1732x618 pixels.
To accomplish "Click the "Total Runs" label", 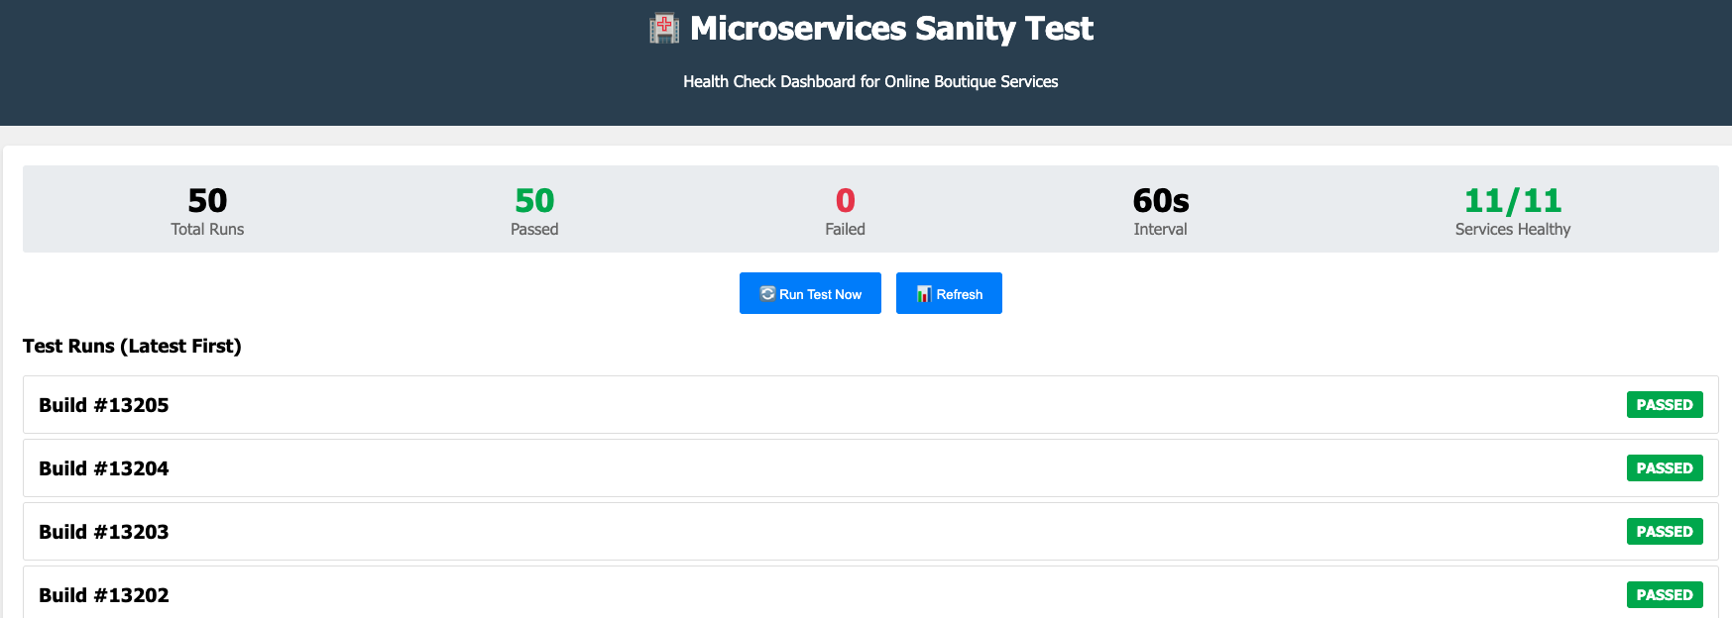I will [x=207, y=229].
